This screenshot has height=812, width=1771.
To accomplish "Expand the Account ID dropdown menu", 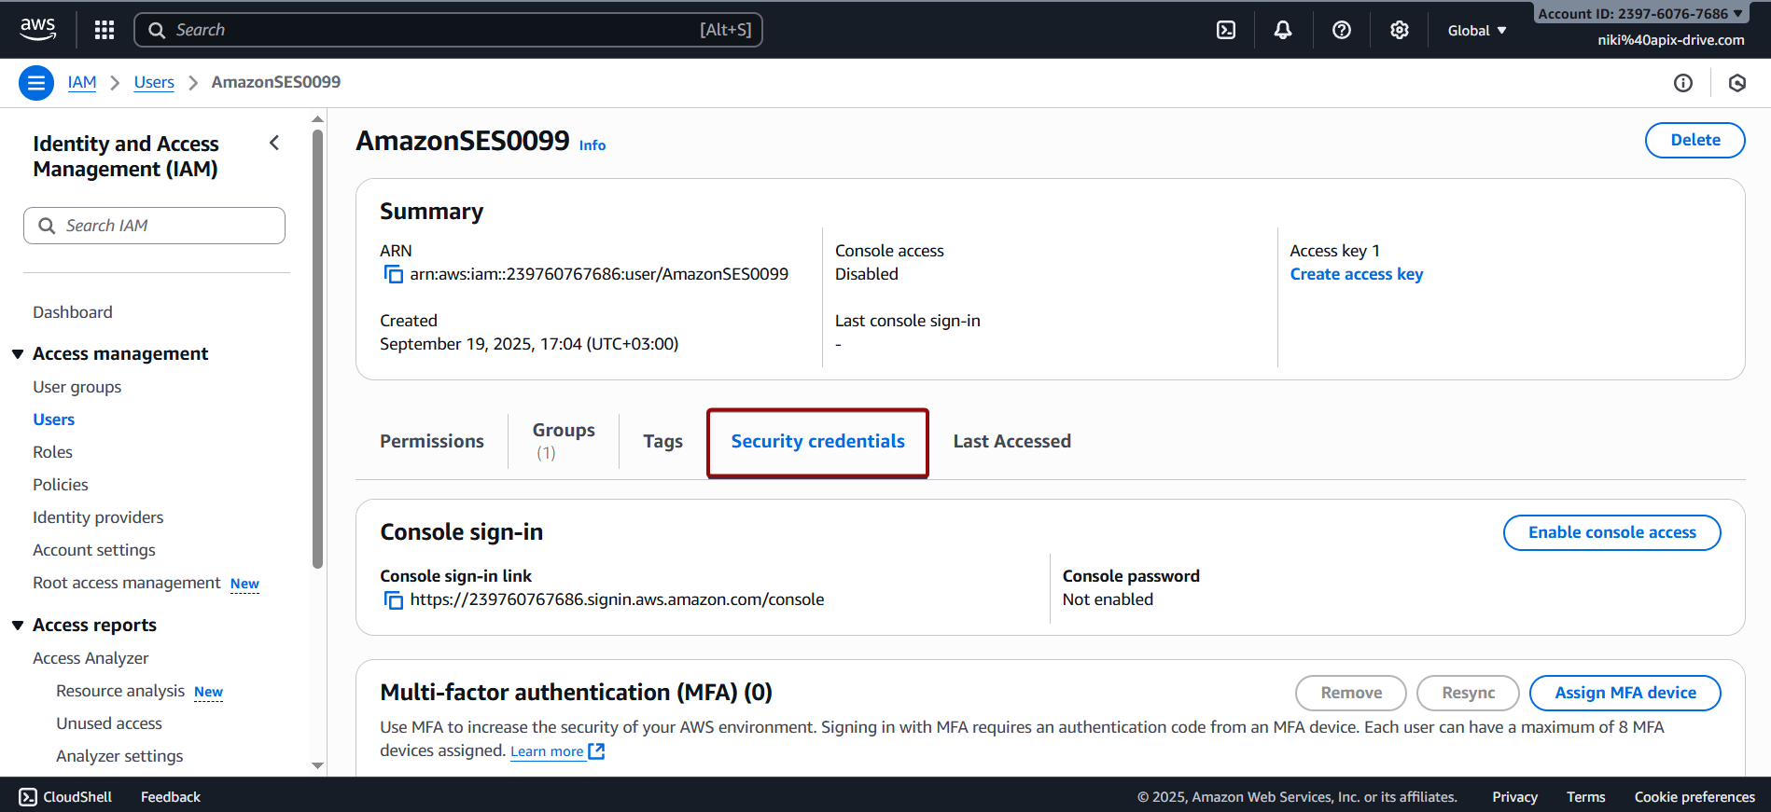I will click(1639, 14).
